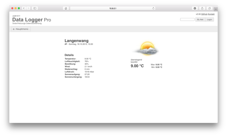Click the Solar/Heizungs Datenauswertung subtitle
The width and height of the screenshot is (227, 136).
click(x=27, y=23)
